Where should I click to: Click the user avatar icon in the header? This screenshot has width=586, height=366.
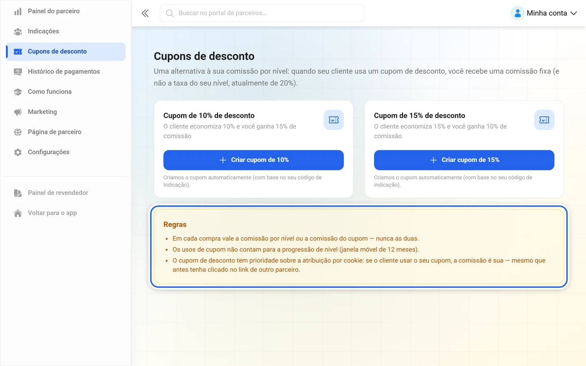(518, 13)
